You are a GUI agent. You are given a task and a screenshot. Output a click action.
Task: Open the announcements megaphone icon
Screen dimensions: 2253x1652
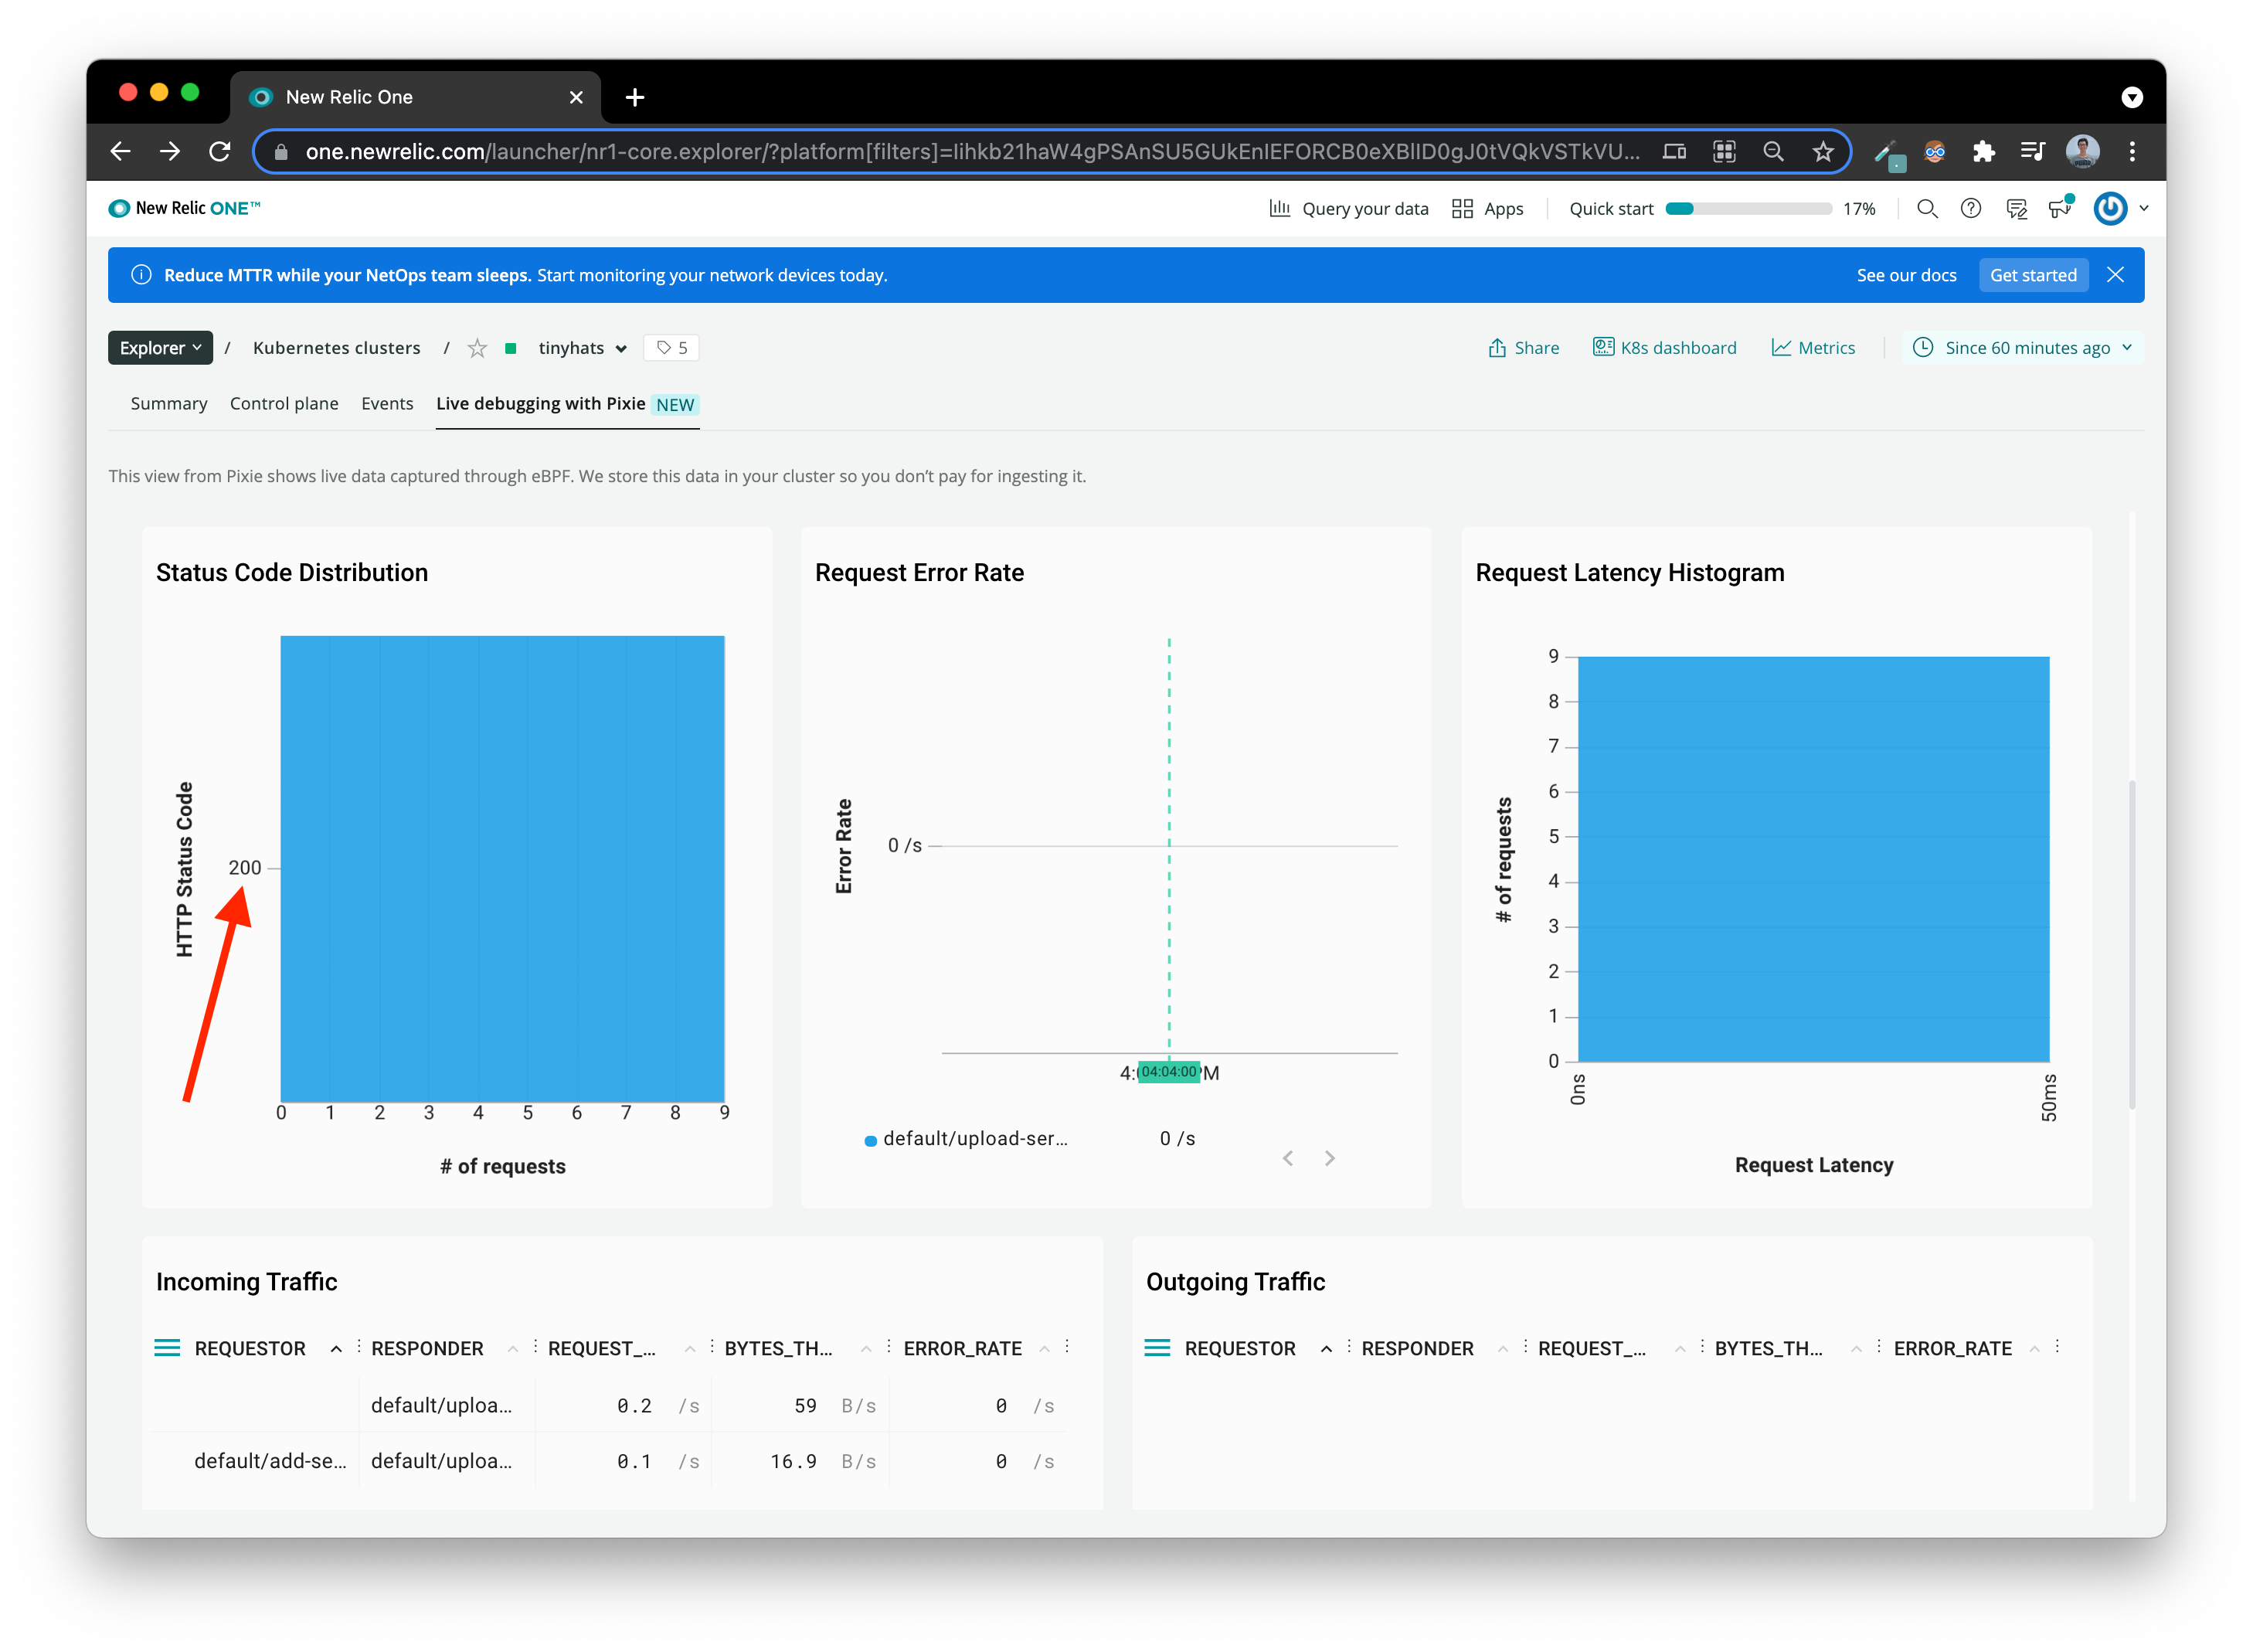click(2060, 208)
